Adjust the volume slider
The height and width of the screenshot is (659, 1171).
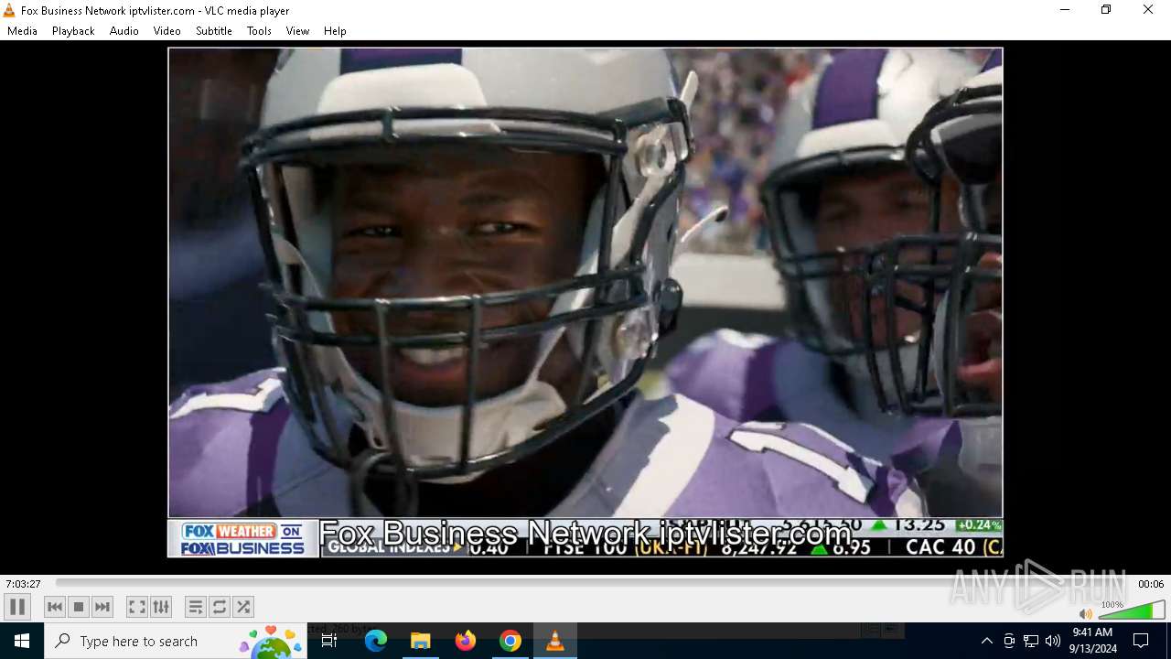click(x=1132, y=610)
